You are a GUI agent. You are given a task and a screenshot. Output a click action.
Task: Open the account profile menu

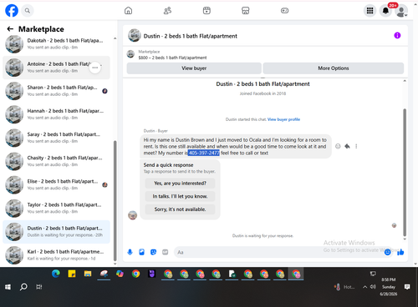coord(401,11)
